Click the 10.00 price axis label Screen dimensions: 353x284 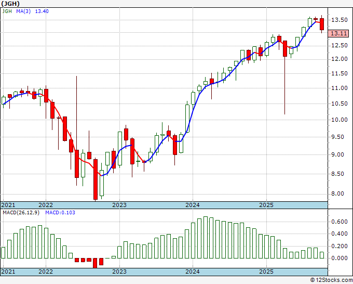coord(340,120)
